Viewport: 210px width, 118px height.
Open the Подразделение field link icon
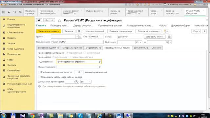pos(99,62)
